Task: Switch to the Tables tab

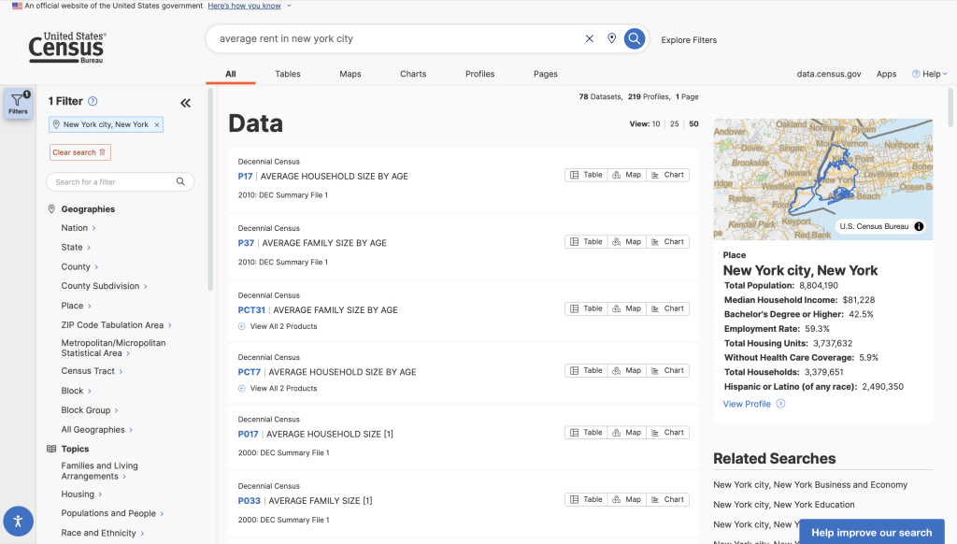Action: (x=288, y=74)
